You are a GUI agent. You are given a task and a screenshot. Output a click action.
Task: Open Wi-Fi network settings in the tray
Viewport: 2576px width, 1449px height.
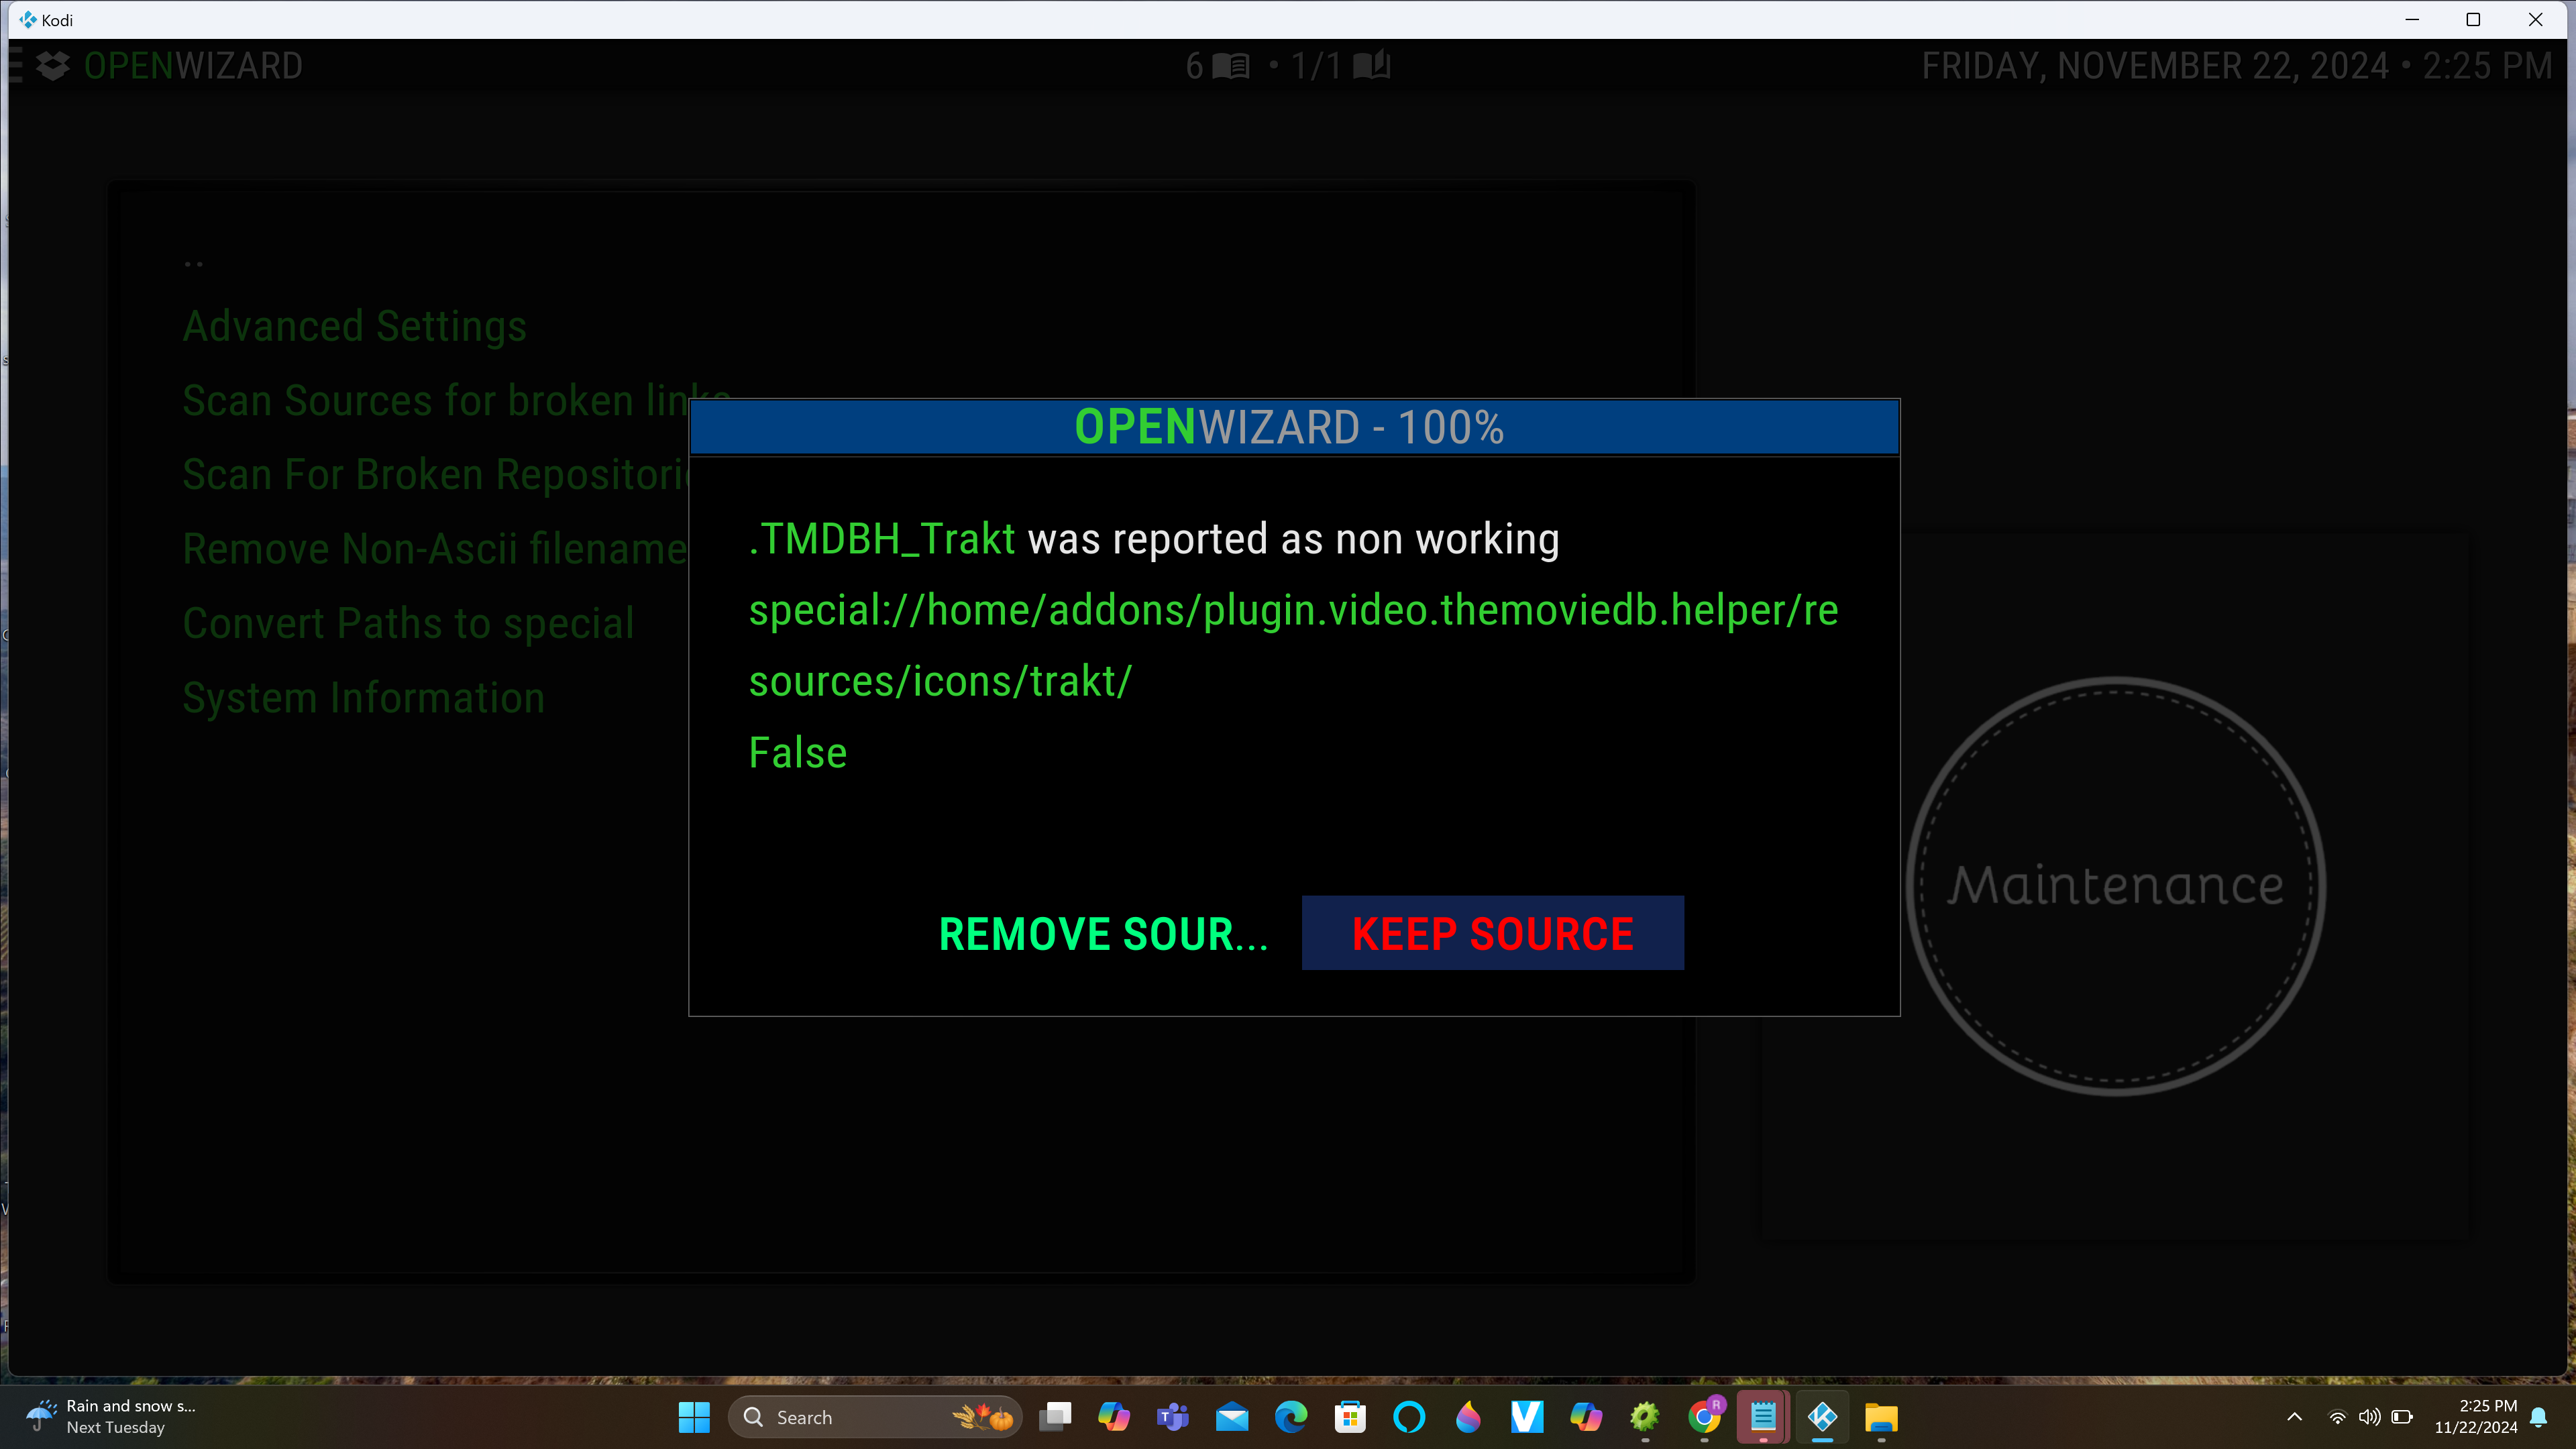click(x=2337, y=1417)
